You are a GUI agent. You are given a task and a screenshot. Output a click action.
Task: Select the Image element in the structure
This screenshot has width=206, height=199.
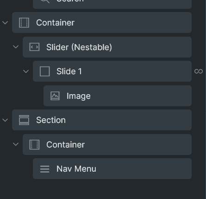118,96
